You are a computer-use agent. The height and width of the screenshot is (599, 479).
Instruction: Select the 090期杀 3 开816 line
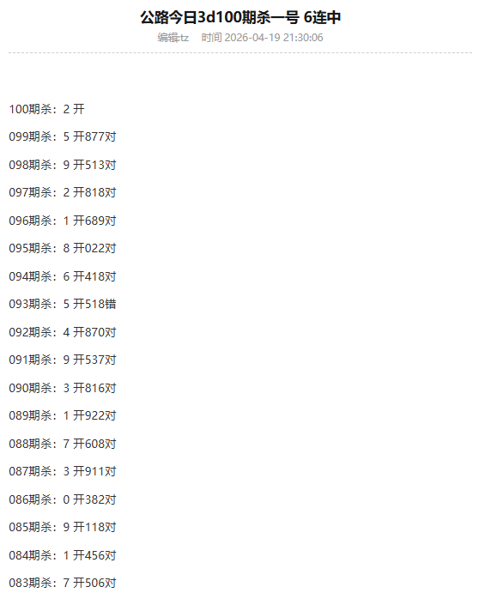(x=63, y=388)
